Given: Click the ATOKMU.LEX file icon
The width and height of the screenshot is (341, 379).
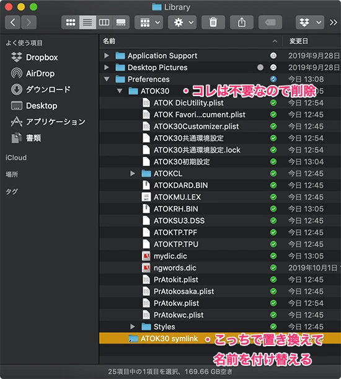Looking at the screenshot, I should click(x=146, y=197).
